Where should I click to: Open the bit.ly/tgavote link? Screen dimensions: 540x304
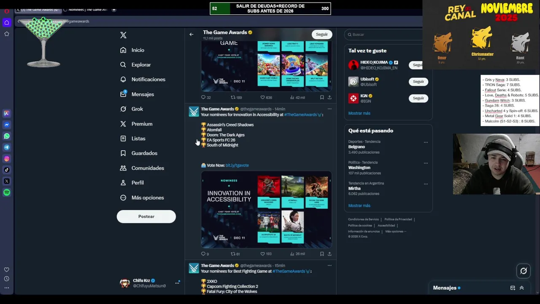click(237, 165)
